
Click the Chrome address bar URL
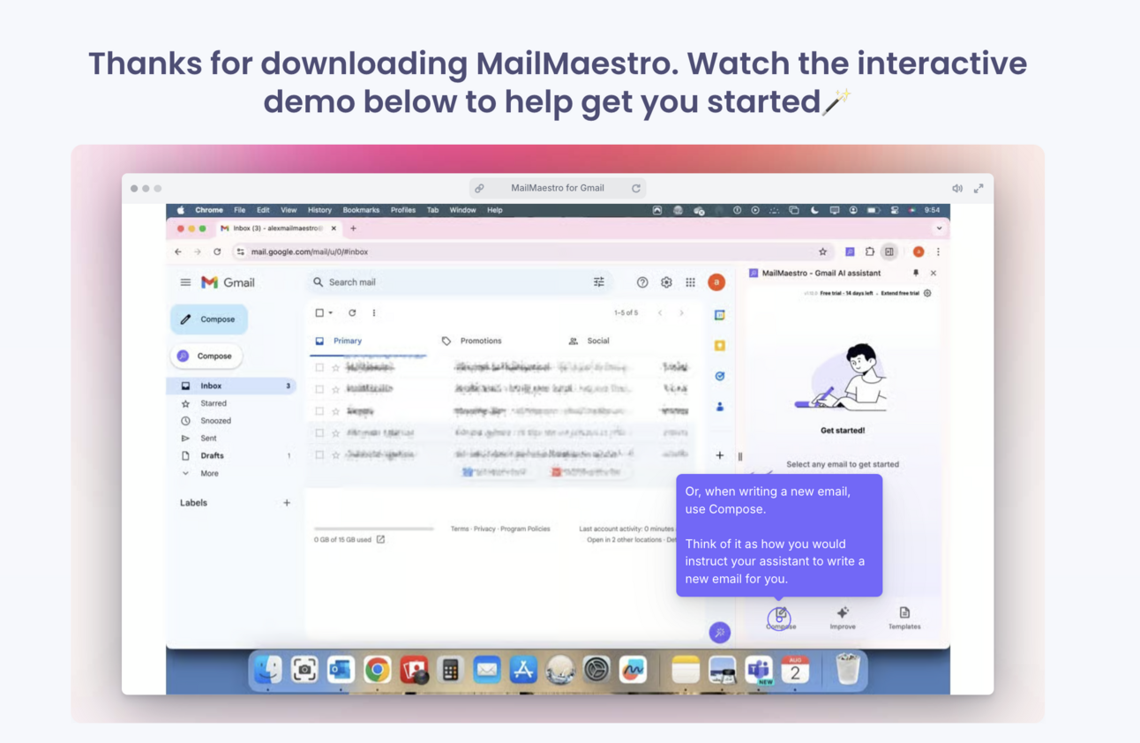(310, 251)
